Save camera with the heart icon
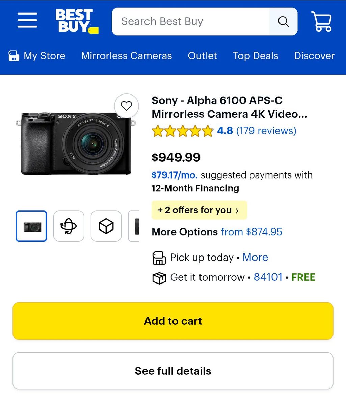The height and width of the screenshot is (405, 346). pyautogui.click(x=126, y=106)
